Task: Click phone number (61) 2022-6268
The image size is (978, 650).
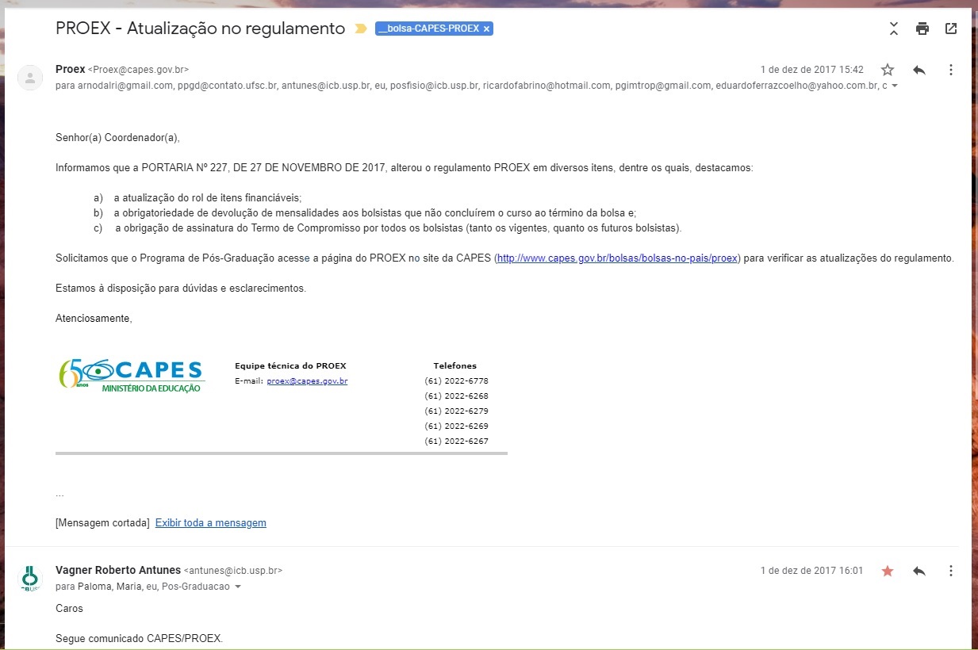Action: point(457,396)
